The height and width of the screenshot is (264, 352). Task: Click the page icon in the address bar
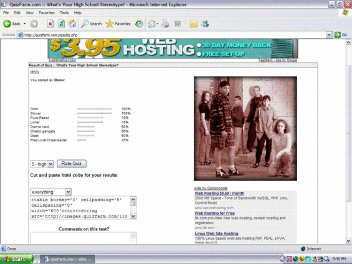(21, 35)
